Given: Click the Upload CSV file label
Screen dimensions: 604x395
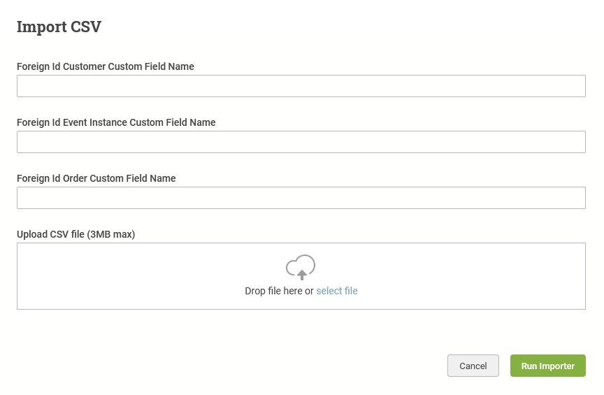Looking at the screenshot, I should pos(76,234).
